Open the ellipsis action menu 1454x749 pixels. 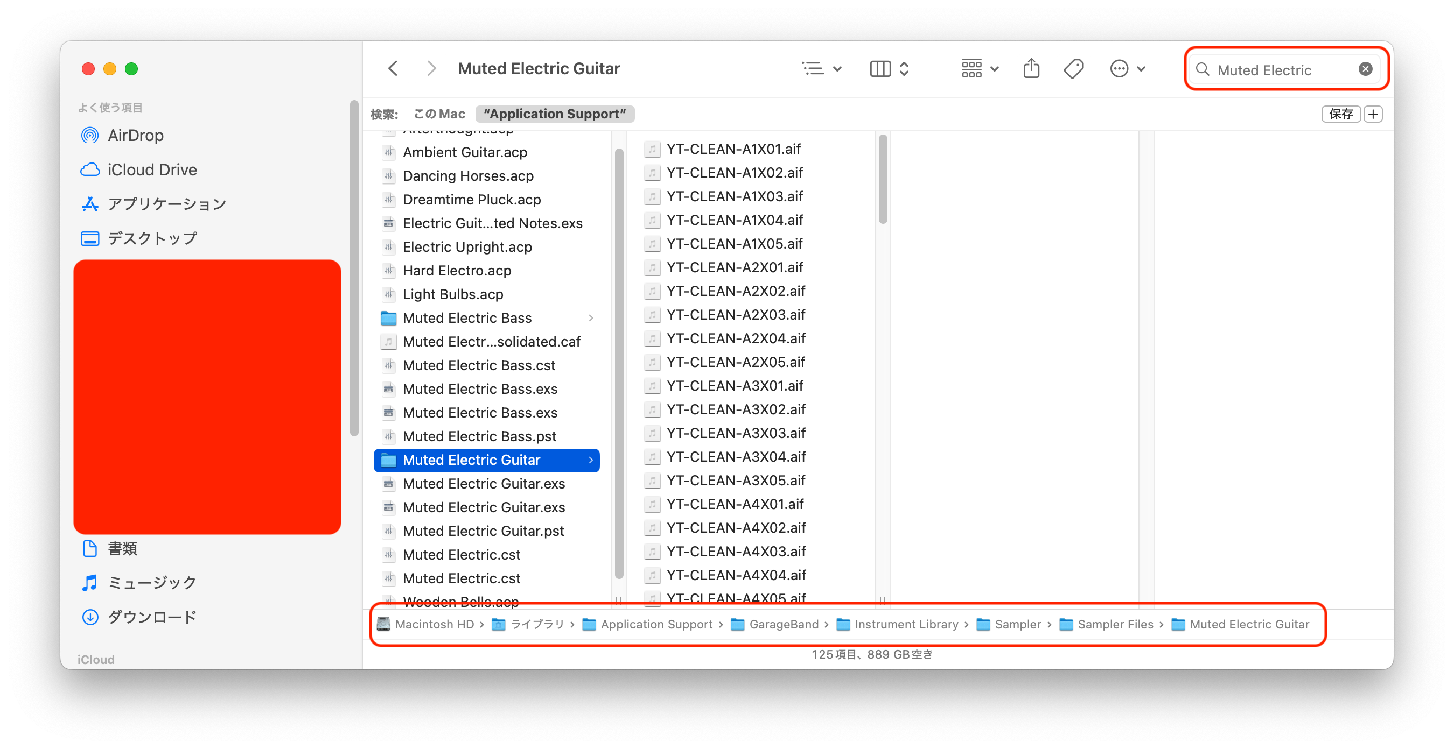[x=1127, y=69]
